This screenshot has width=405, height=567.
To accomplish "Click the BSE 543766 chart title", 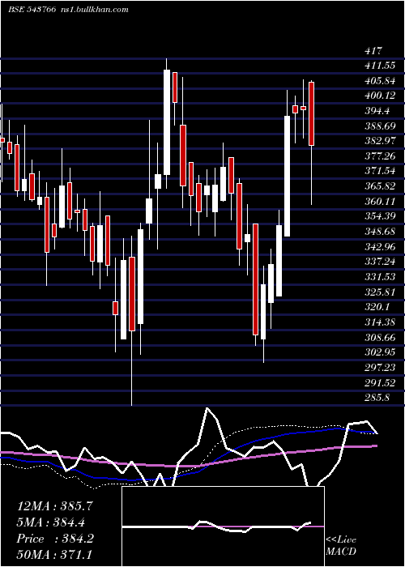I will click(32, 10).
